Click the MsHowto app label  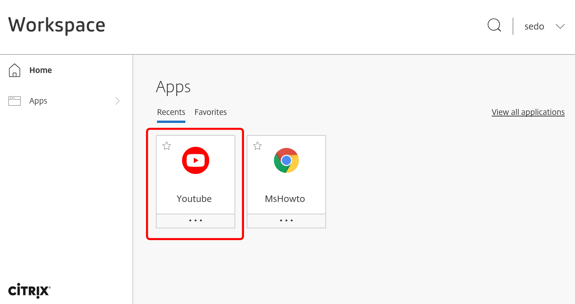(285, 199)
